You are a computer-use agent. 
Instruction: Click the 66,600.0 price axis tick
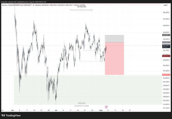pyautogui.click(x=166, y=26)
